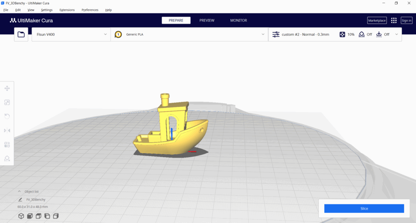Viewport: 416px width, 223px height.
Task: Click the 60.0 x 31.0 x 48.0 mm dimensions
Action: [x=32, y=207]
